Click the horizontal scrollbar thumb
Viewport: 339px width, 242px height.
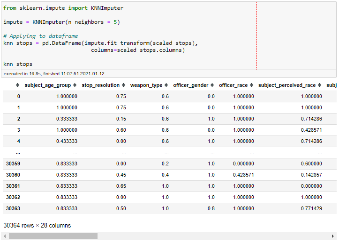click(x=53, y=236)
